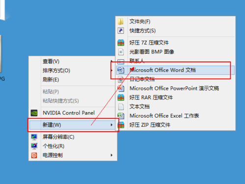
Task: Click the folder icon beside 文件夹(F)
Action: coord(121,22)
